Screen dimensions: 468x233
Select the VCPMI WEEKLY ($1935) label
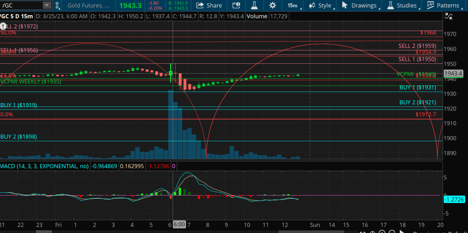30,81
